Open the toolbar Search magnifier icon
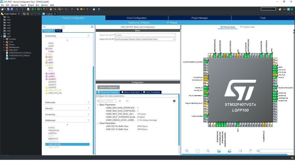This screenshot has height=166, width=295. pos(60,9)
